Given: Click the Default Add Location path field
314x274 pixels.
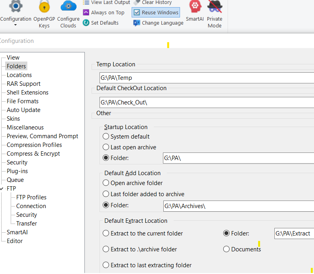Looking at the screenshot, I should coord(239,206).
